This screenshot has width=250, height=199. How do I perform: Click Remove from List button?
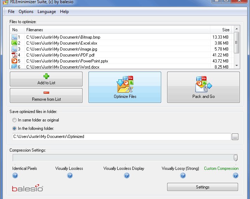46,95
